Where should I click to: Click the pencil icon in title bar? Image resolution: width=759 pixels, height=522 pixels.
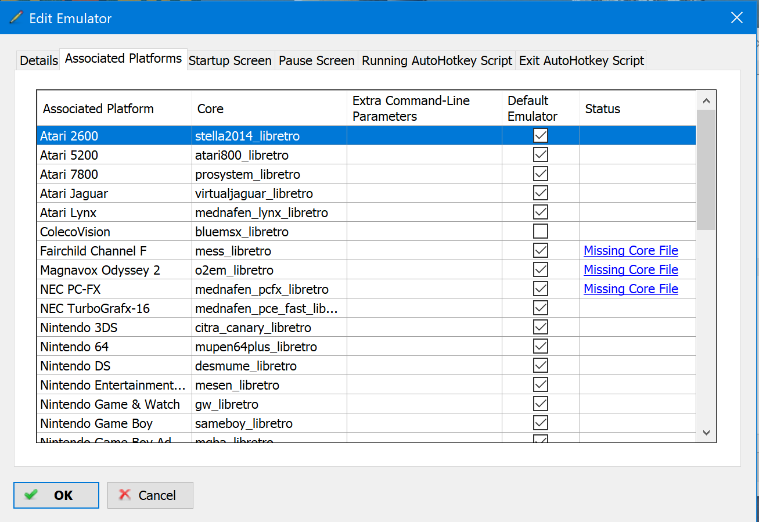(x=16, y=18)
